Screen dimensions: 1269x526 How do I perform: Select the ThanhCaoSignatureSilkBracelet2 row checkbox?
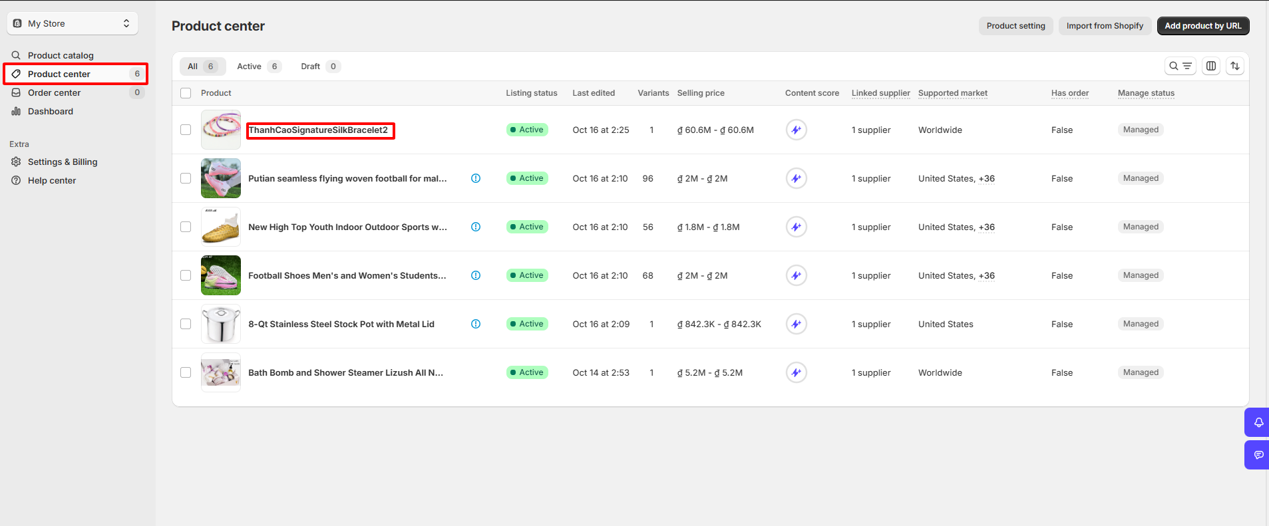pos(186,130)
